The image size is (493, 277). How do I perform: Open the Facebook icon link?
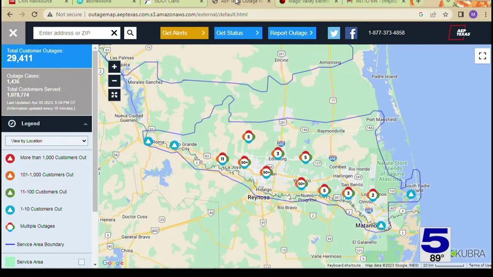(x=351, y=33)
